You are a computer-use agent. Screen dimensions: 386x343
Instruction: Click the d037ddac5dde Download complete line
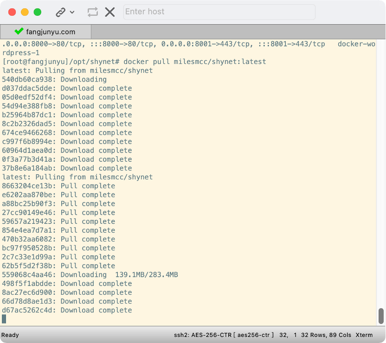pos(67,88)
